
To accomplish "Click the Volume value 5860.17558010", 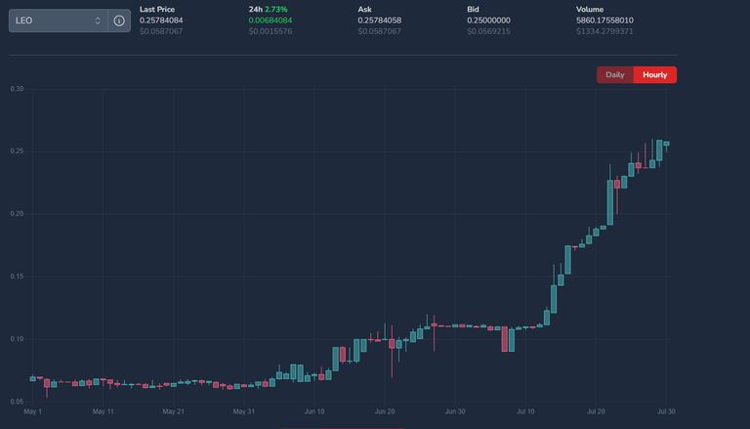I will tap(604, 21).
